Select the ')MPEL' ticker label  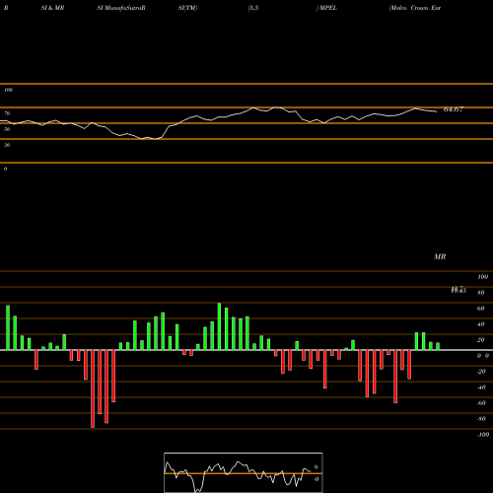[326, 8]
